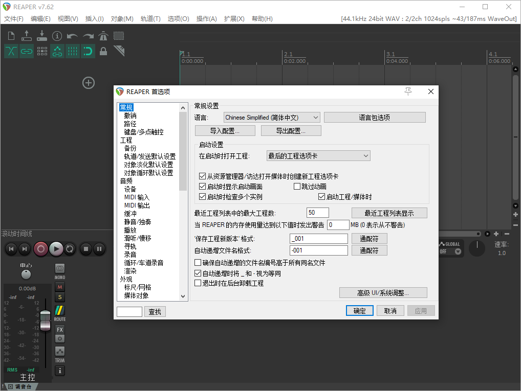Image resolution: width=521 pixels, height=391 pixels.
Task: Enable 退出时在后台卸载工程 checkbox
Action: point(198,283)
